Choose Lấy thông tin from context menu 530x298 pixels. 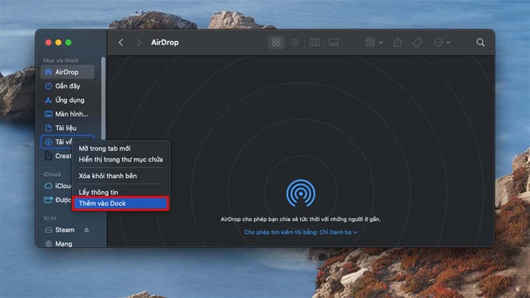[98, 192]
